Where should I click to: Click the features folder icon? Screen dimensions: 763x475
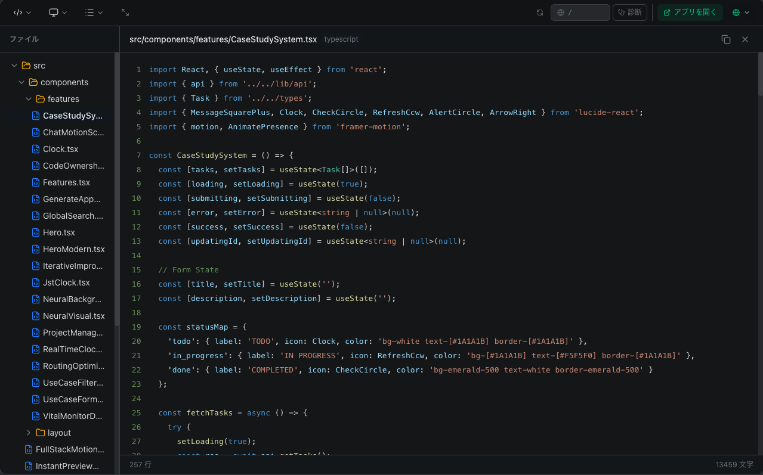(x=40, y=99)
